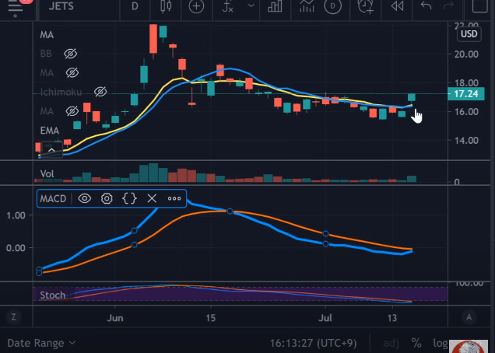The image size is (495, 353).
Task: Remove the MACD indicator
Action: click(152, 198)
